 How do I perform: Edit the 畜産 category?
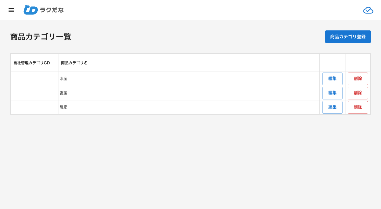pos(332,93)
